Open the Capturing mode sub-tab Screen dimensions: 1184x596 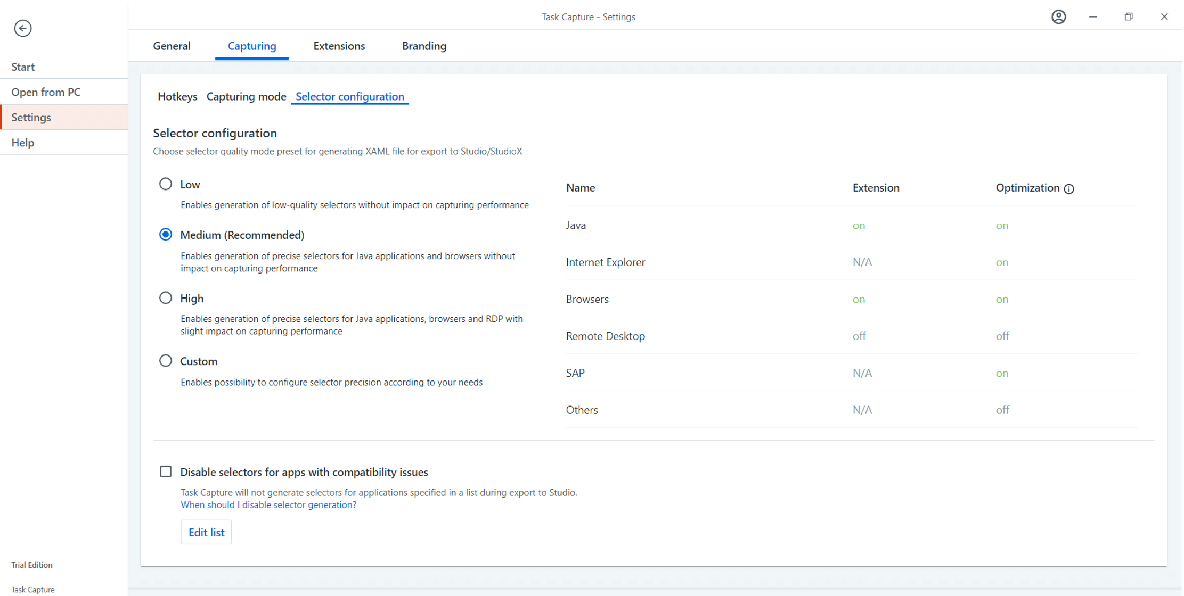coord(245,96)
